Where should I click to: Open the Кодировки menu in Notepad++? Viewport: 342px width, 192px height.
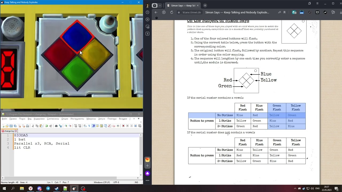[39, 119]
